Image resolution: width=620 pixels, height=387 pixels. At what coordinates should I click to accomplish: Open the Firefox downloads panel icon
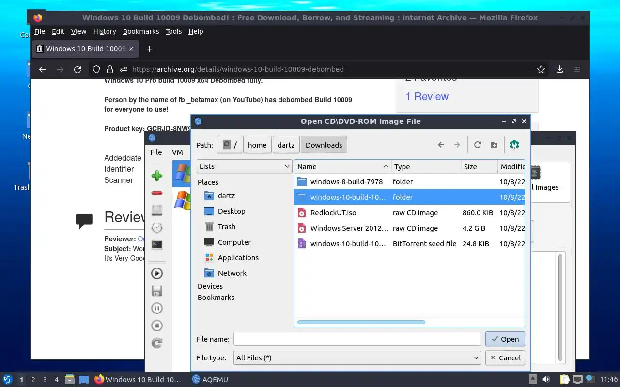coord(559,69)
